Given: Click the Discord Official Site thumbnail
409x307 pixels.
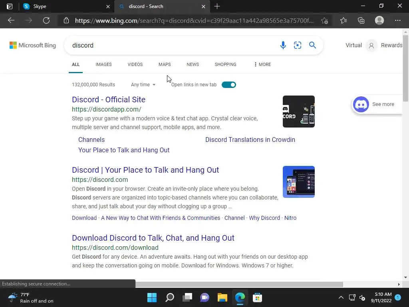Looking at the screenshot, I should 299,112.
